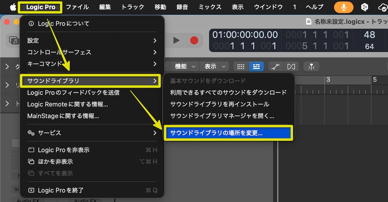Open the 録音 menu
The width and height of the screenshot is (388, 202).
pos(182,7)
